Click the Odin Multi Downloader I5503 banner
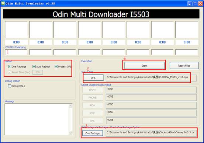This screenshot has width=204, height=143. click(101, 14)
